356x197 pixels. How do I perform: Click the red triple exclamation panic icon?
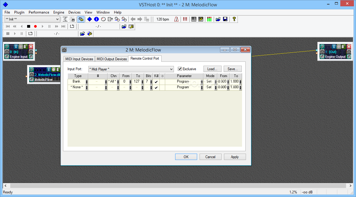coord(185,19)
